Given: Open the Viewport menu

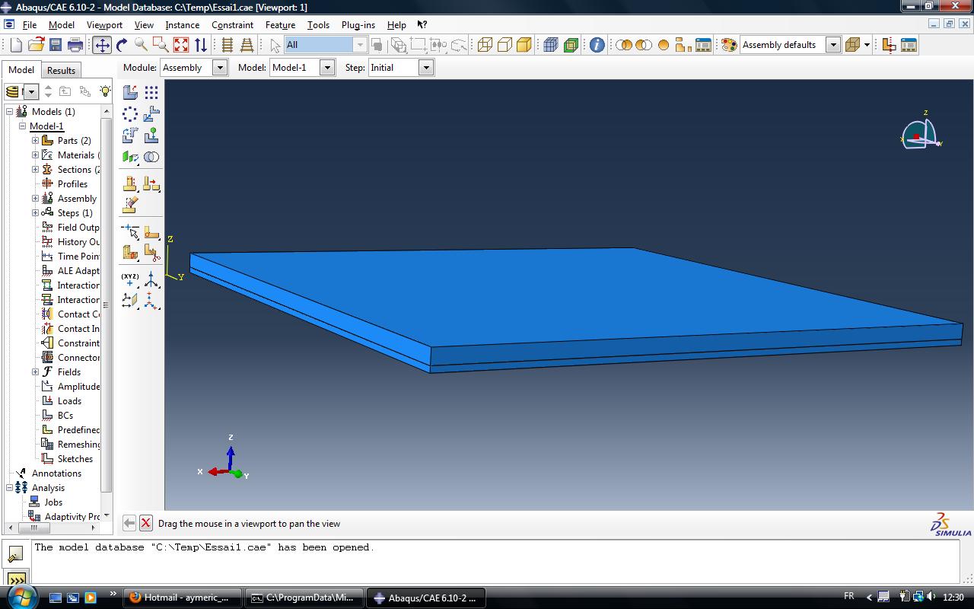Looking at the screenshot, I should [x=104, y=24].
